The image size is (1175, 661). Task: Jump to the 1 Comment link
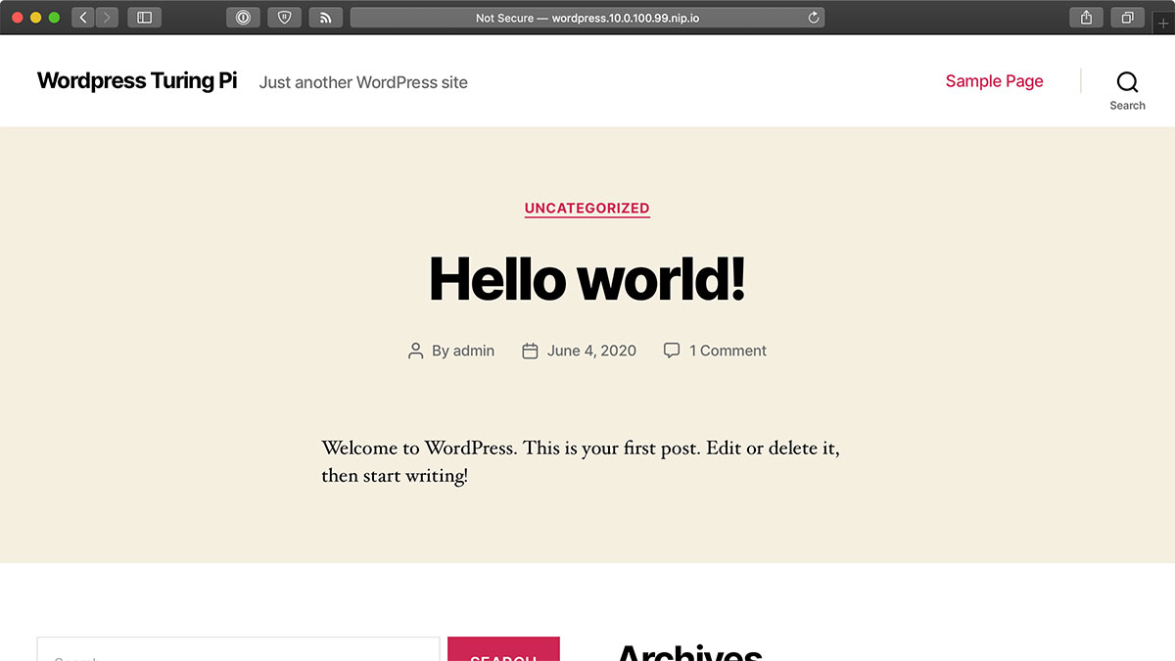[728, 351]
